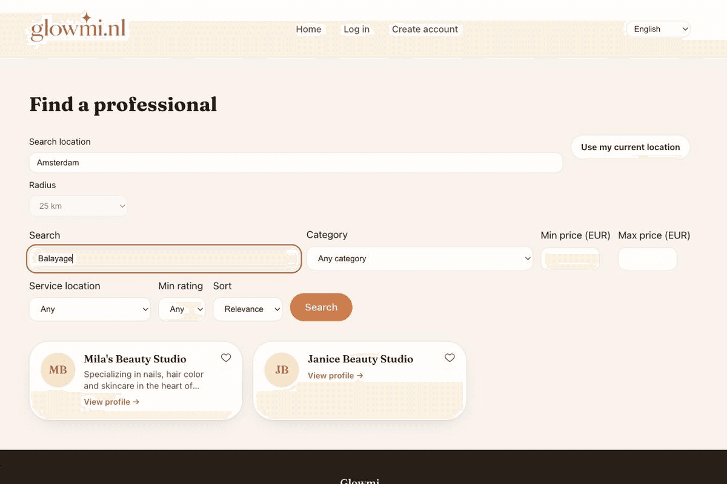Go to Home in the navigation

click(308, 29)
